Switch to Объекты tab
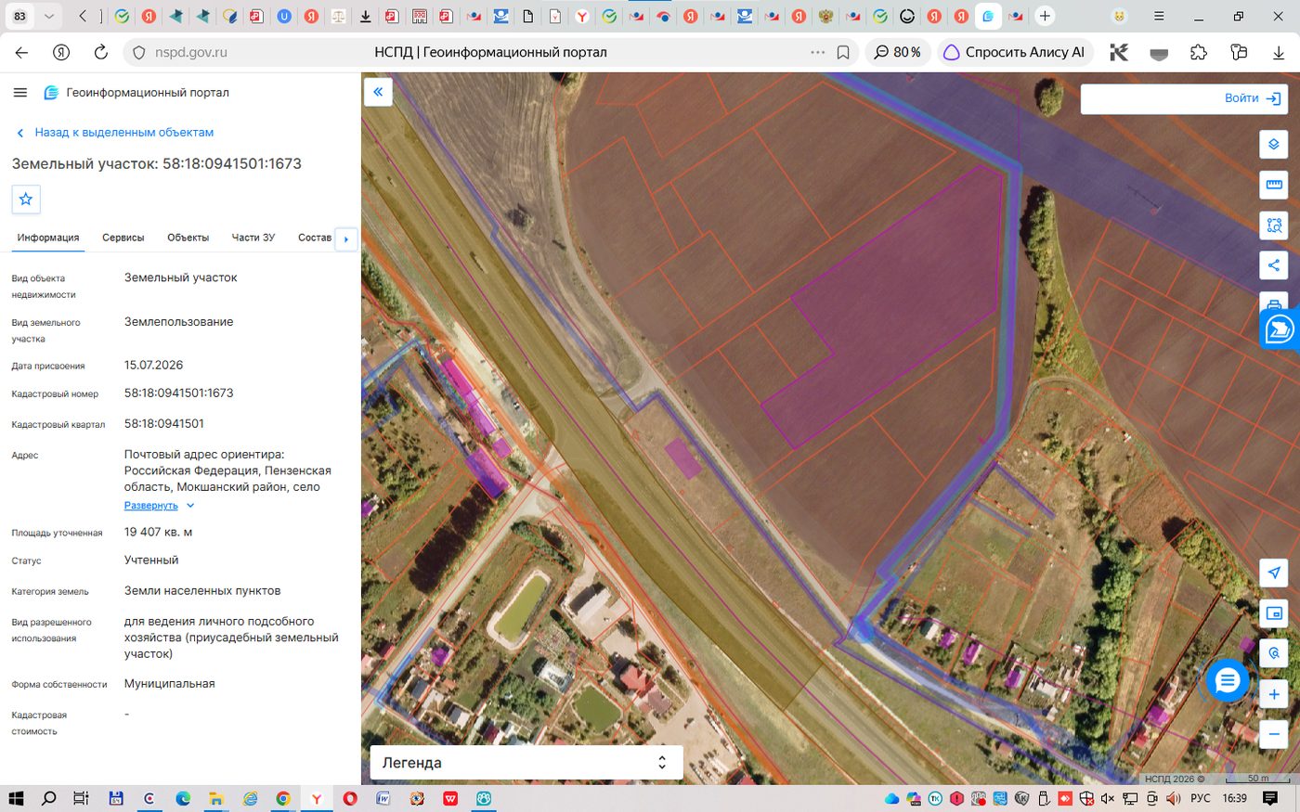 [188, 238]
